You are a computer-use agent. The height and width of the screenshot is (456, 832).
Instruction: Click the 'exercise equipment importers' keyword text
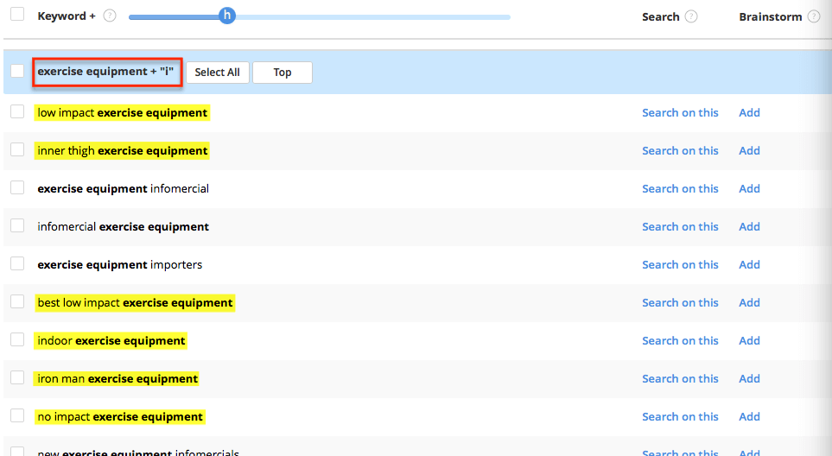point(119,264)
